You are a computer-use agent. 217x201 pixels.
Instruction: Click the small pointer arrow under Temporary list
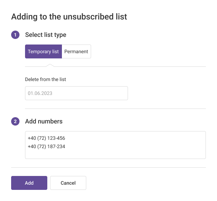click(50, 65)
